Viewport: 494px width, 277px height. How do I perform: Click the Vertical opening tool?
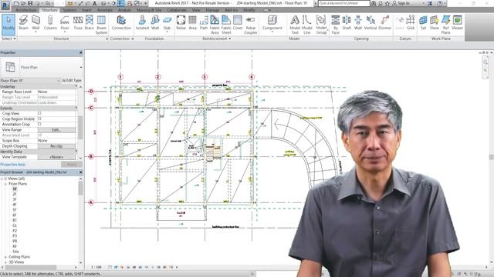tap(370, 22)
